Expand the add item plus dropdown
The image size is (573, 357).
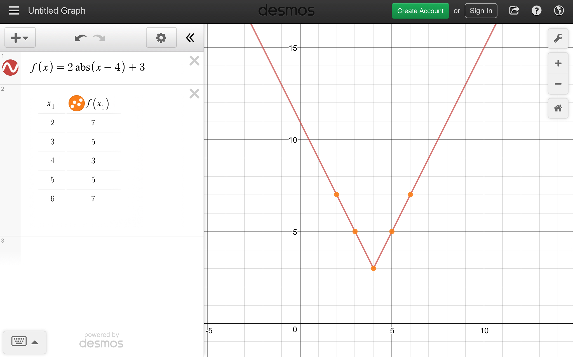point(20,38)
